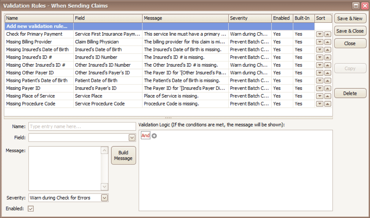
Task: Move Missing Insured's Date of Birth down
Action: 319,50
